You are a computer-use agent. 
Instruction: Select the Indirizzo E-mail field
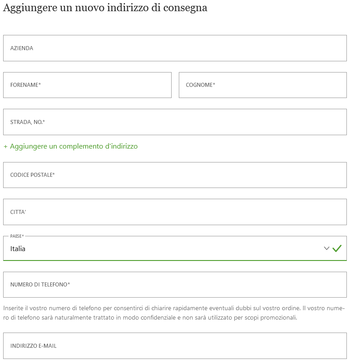pos(175,346)
